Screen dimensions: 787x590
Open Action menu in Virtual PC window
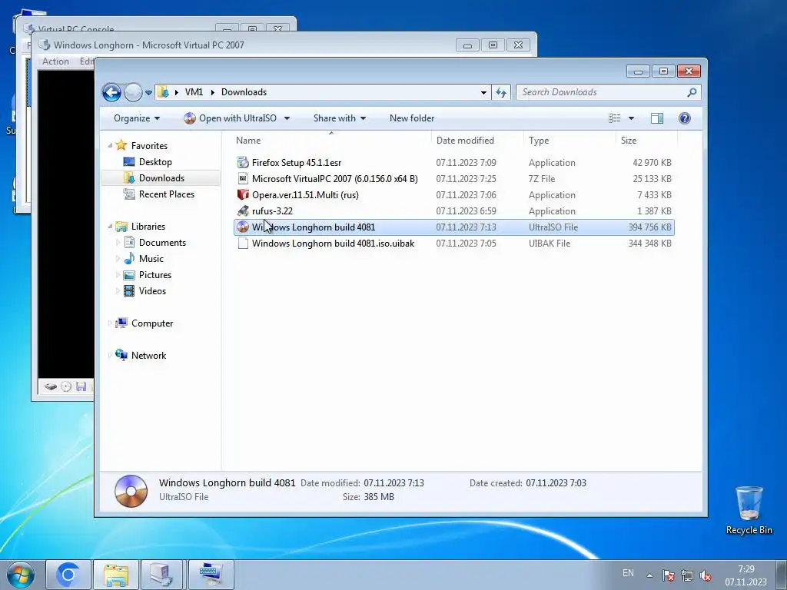[55, 61]
